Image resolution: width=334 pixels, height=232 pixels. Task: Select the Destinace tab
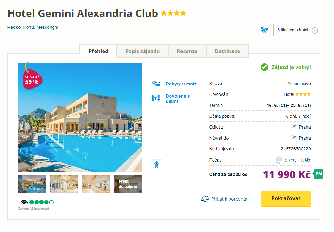click(227, 51)
